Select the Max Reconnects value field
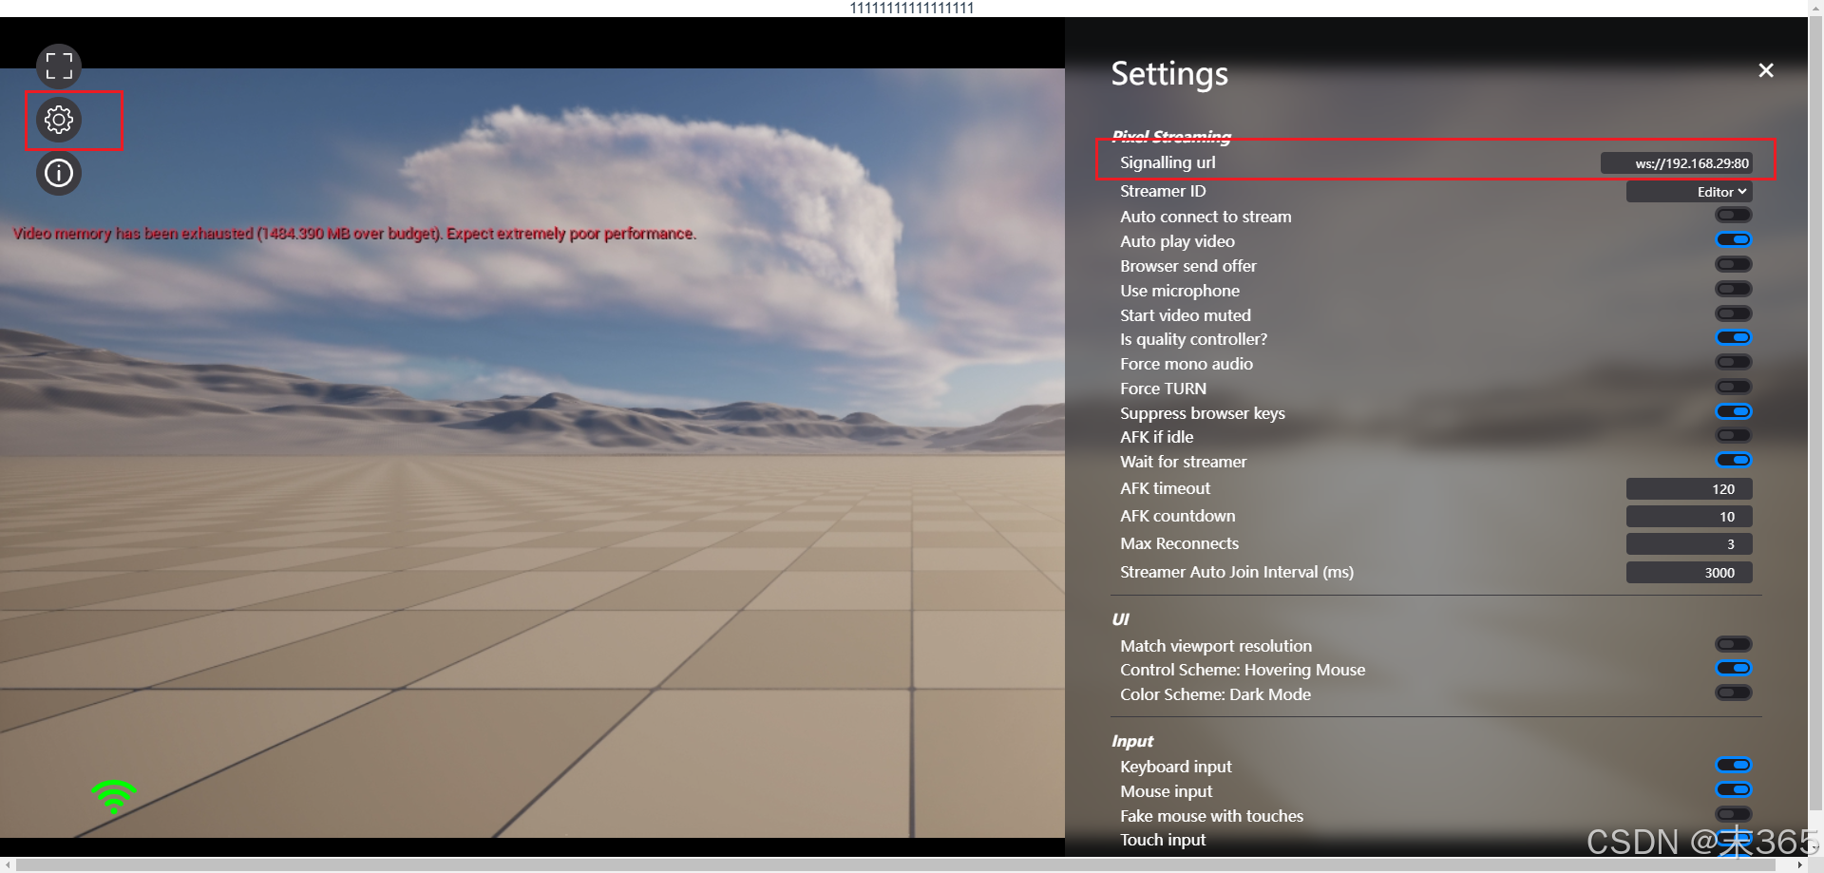1824x873 pixels. 1689,543
